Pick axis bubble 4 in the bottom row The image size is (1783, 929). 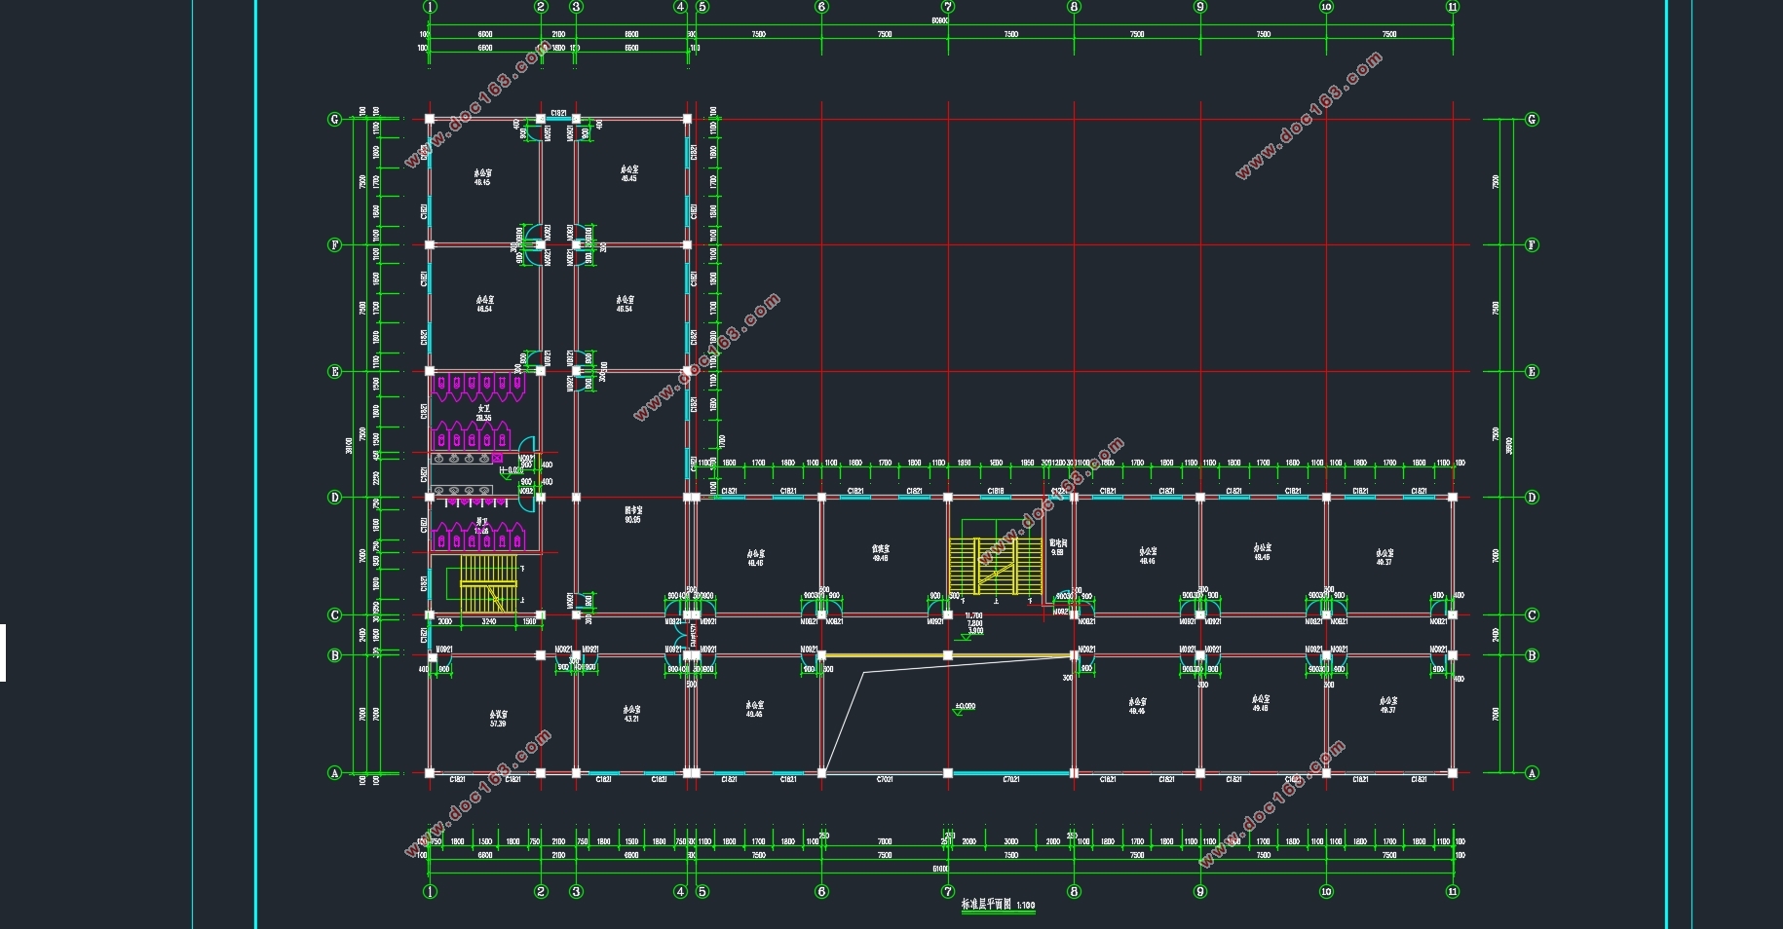681,891
